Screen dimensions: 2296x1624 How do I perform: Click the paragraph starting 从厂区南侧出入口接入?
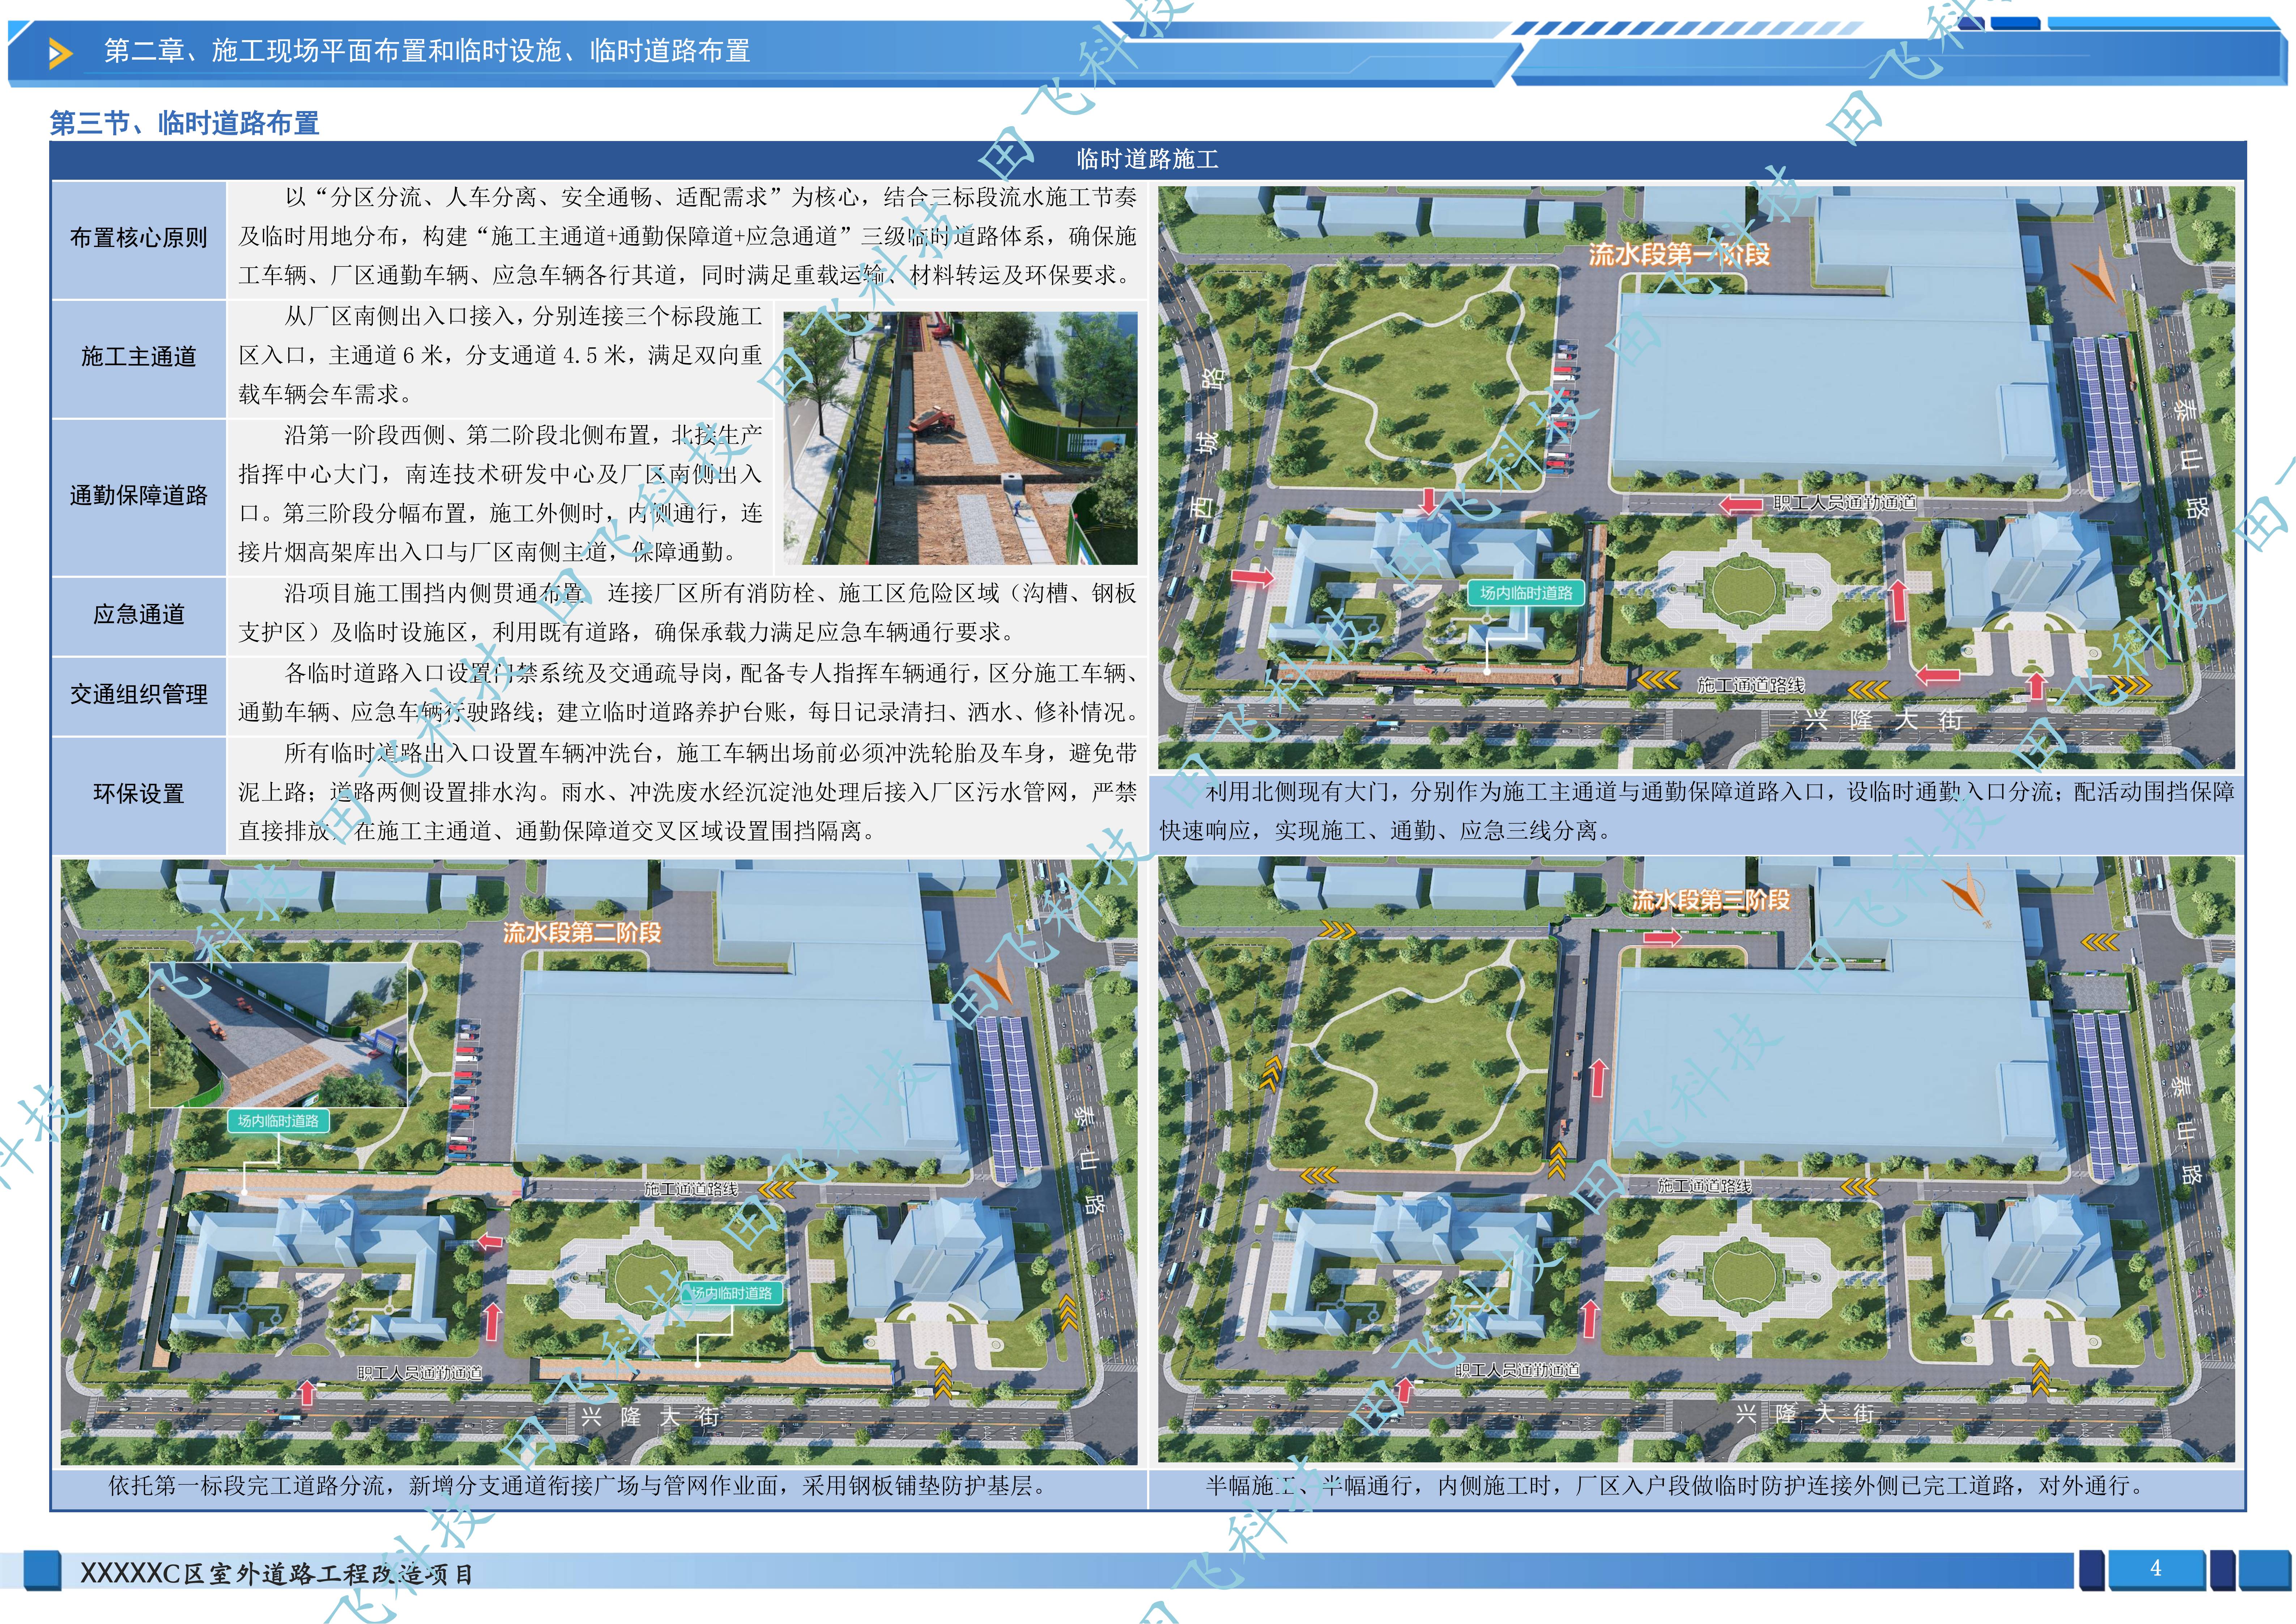tap(500, 355)
